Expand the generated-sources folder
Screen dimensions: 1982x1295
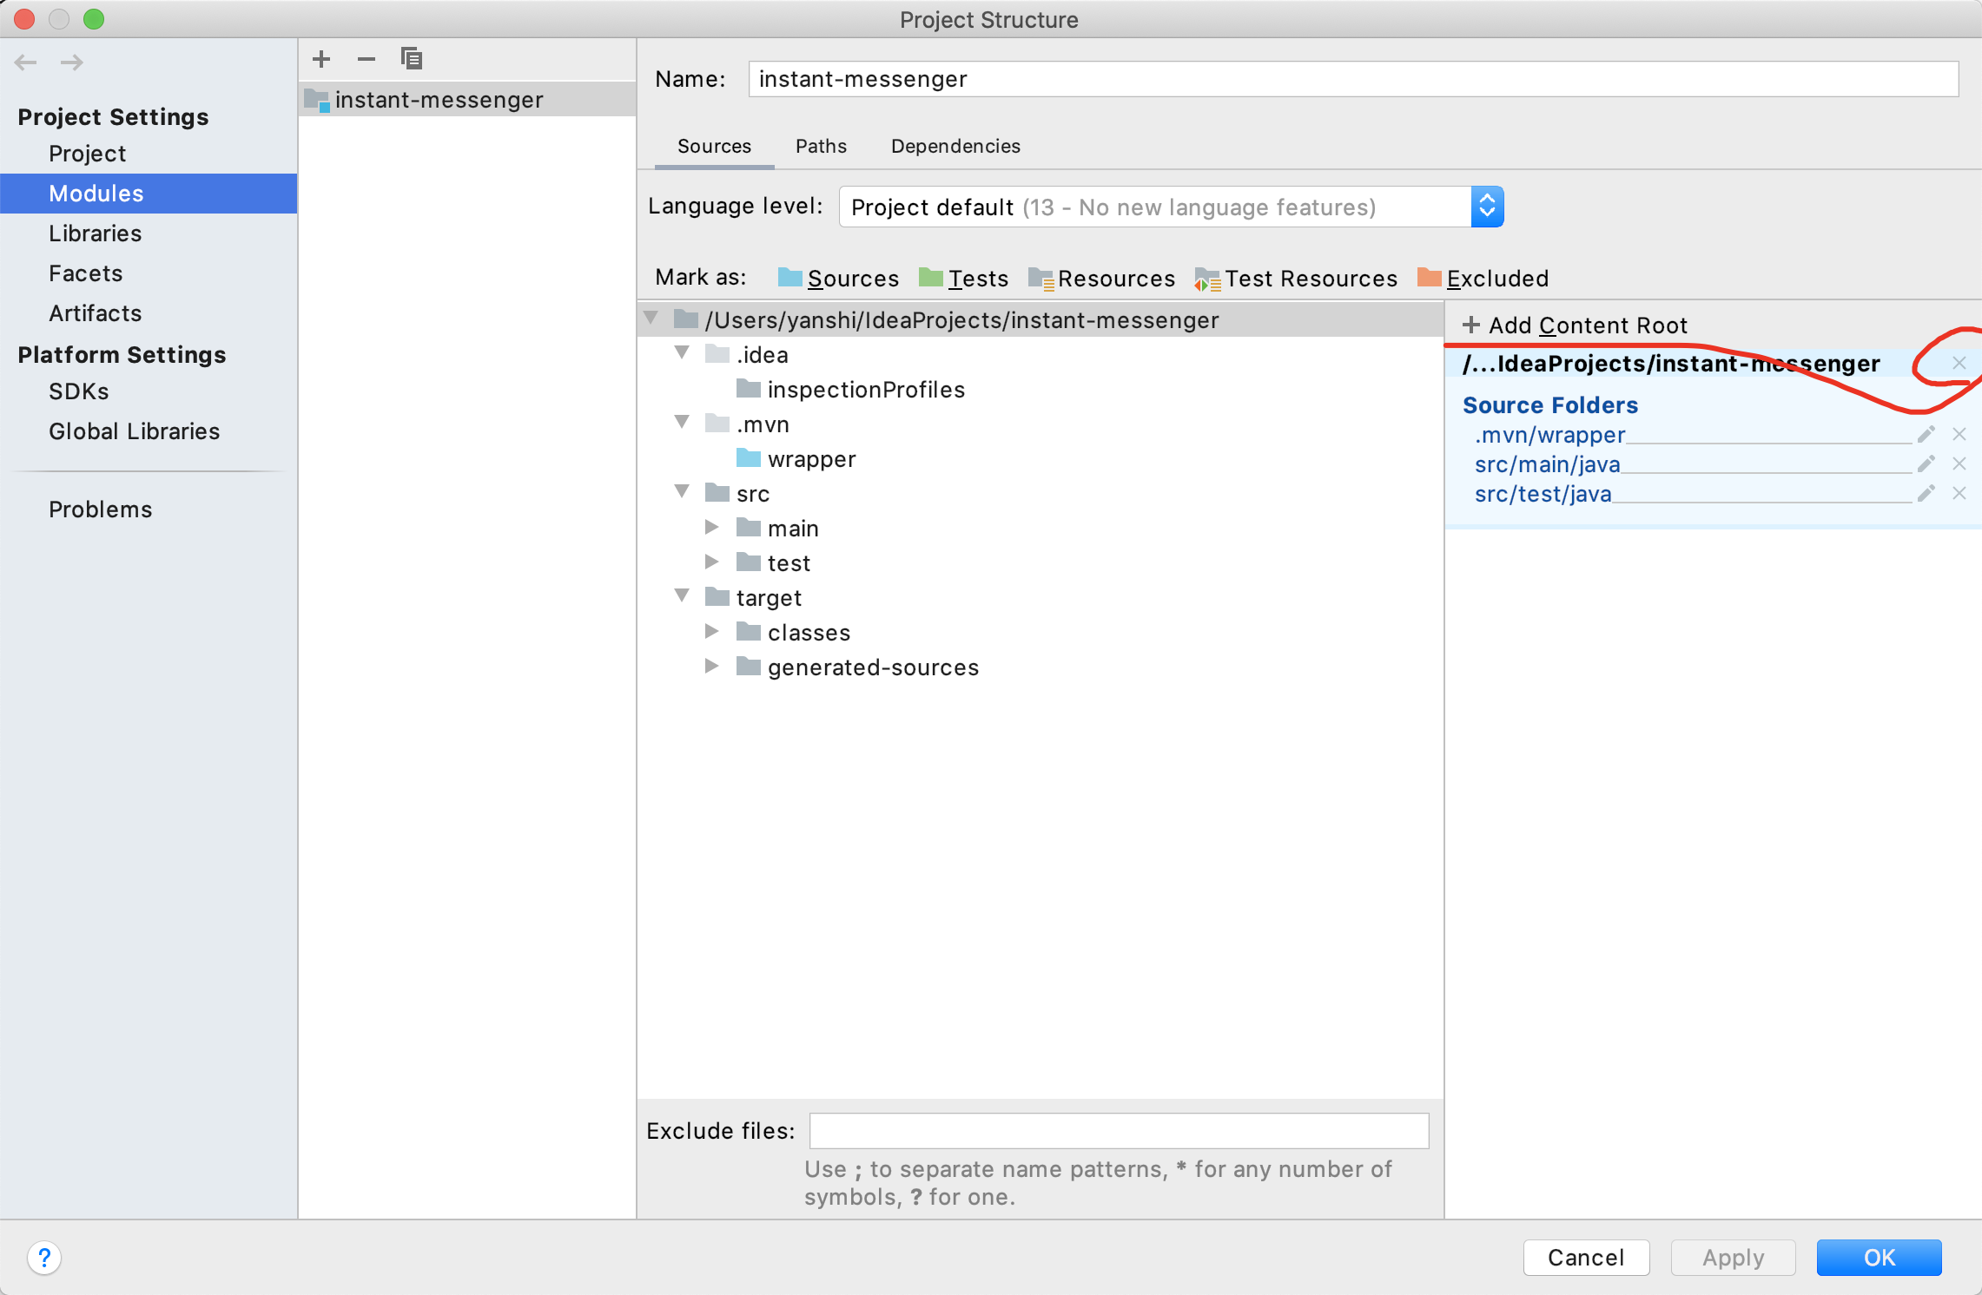711,667
